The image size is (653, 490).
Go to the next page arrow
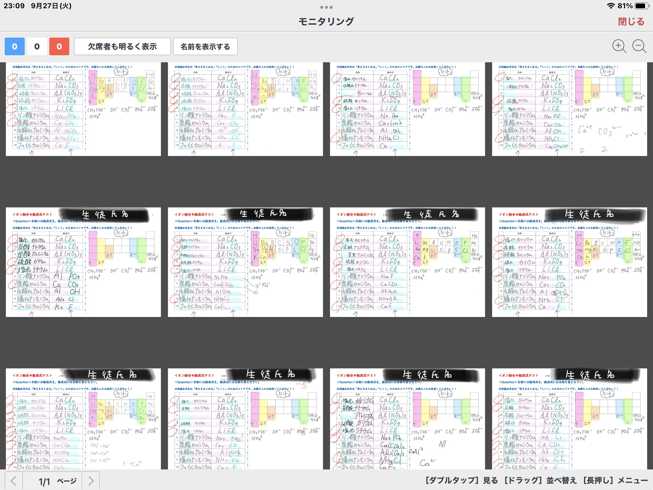tap(91, 481)
